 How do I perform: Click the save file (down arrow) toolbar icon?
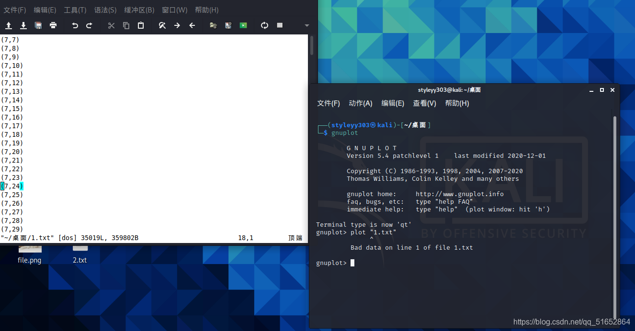[23, 25]
